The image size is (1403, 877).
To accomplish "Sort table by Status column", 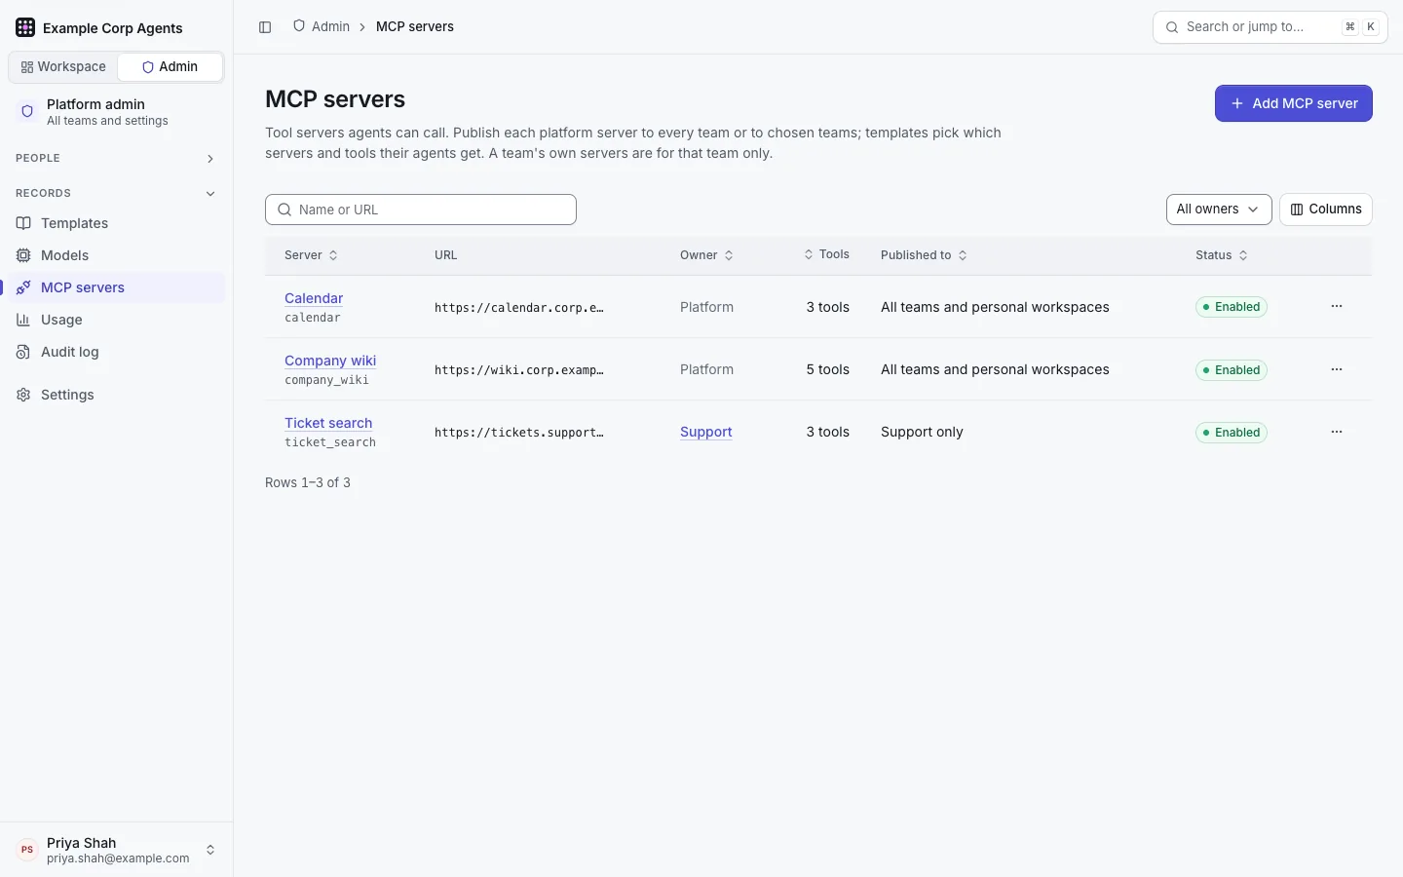I will [x=1222, y=255].
